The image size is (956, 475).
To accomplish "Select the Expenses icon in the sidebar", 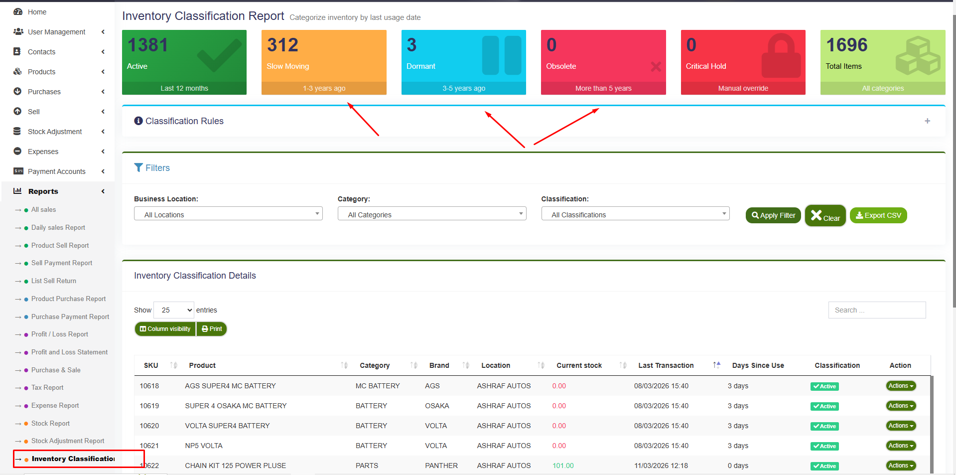I will (18, 151).
